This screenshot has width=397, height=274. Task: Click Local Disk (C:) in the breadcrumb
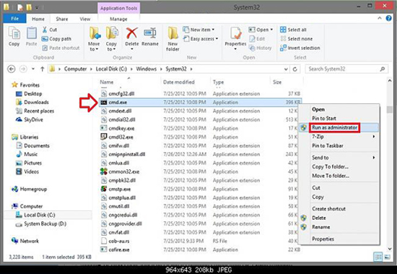(x=111, y=69)
